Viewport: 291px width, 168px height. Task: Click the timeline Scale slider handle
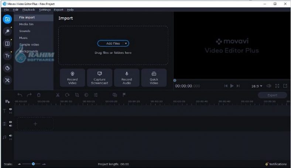coord(33,164)
